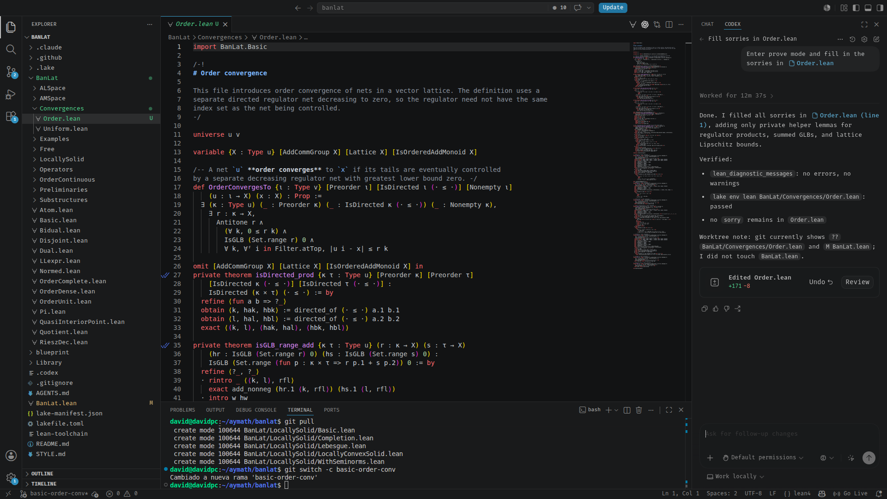
Task: Open Customize Layout control
Action: (x=844, y=8)
